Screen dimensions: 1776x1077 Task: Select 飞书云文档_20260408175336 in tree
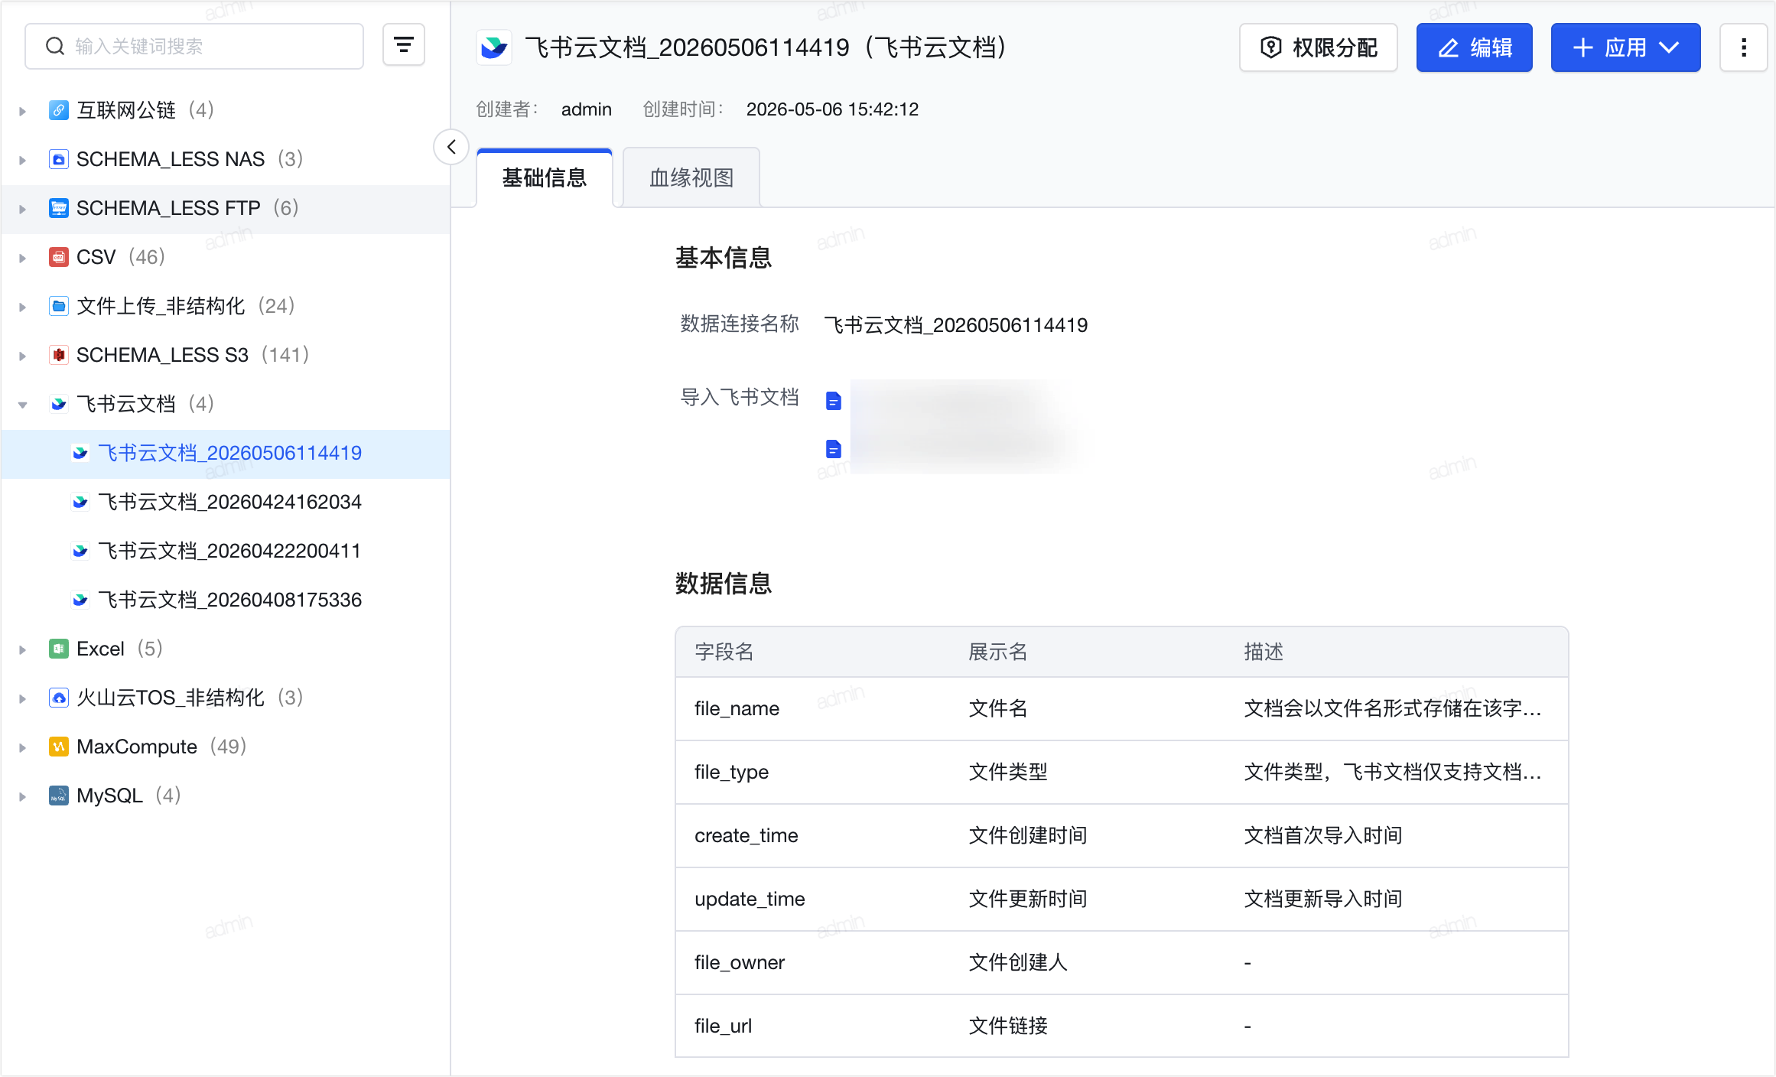229,600
